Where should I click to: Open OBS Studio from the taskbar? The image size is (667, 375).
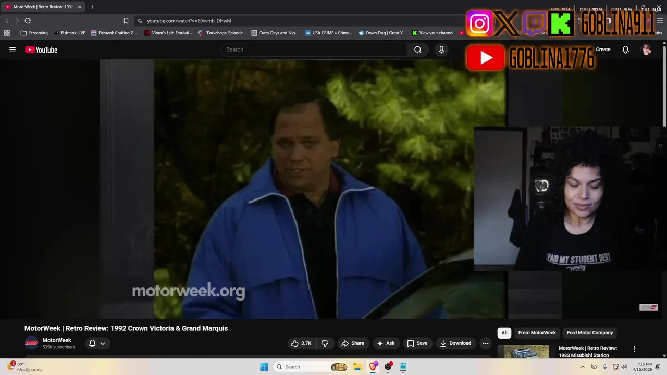tap(388, 367)
